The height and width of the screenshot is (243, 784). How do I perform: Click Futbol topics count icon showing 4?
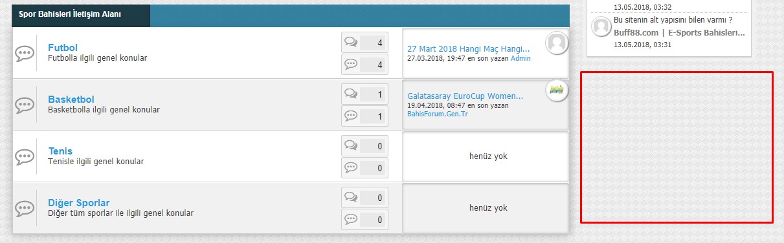coord(352,43)
